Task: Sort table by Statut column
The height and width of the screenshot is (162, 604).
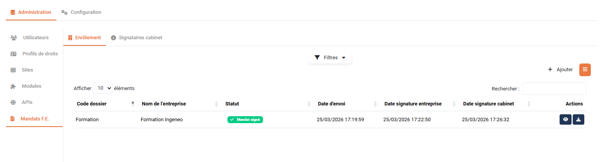Action: [232, 104]
